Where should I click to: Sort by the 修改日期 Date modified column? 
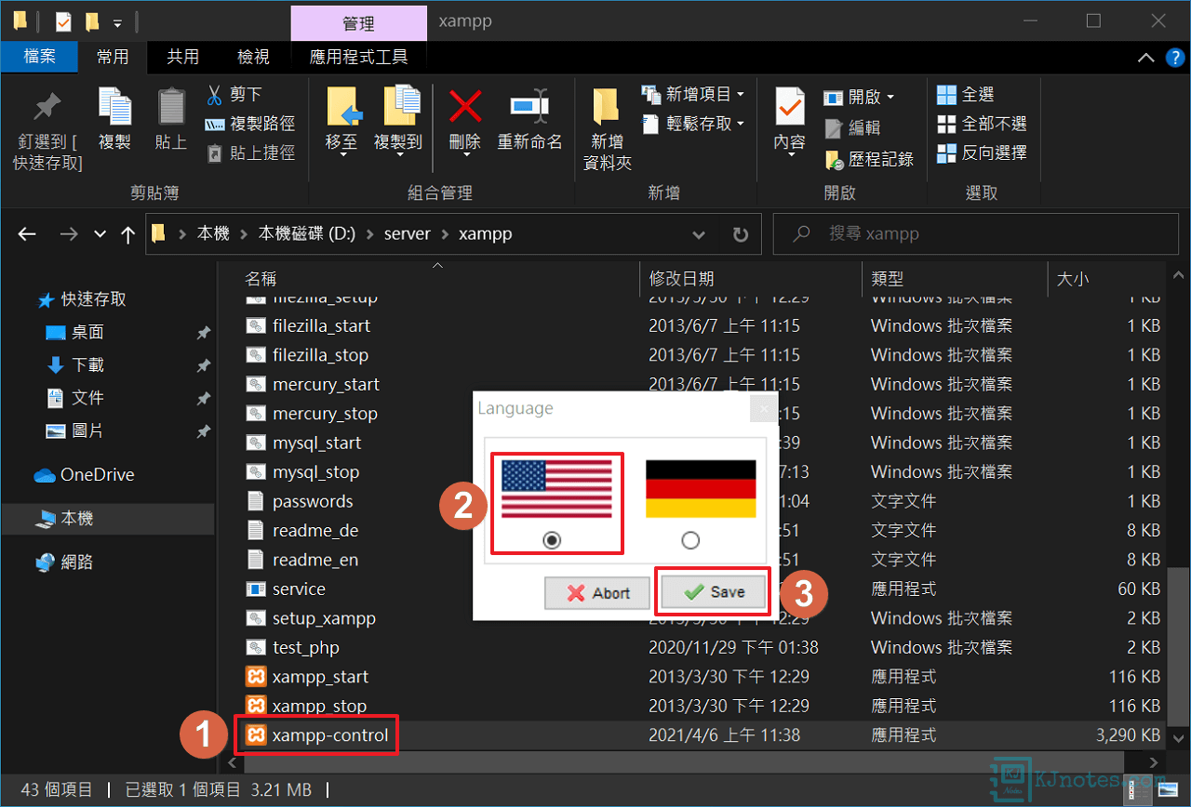tap(682, 278)
